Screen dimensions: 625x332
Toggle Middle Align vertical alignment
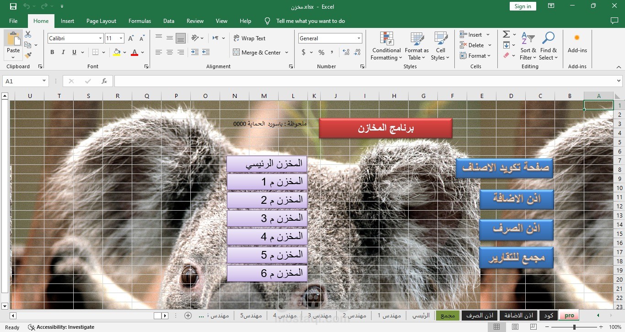tap(170, 38)
